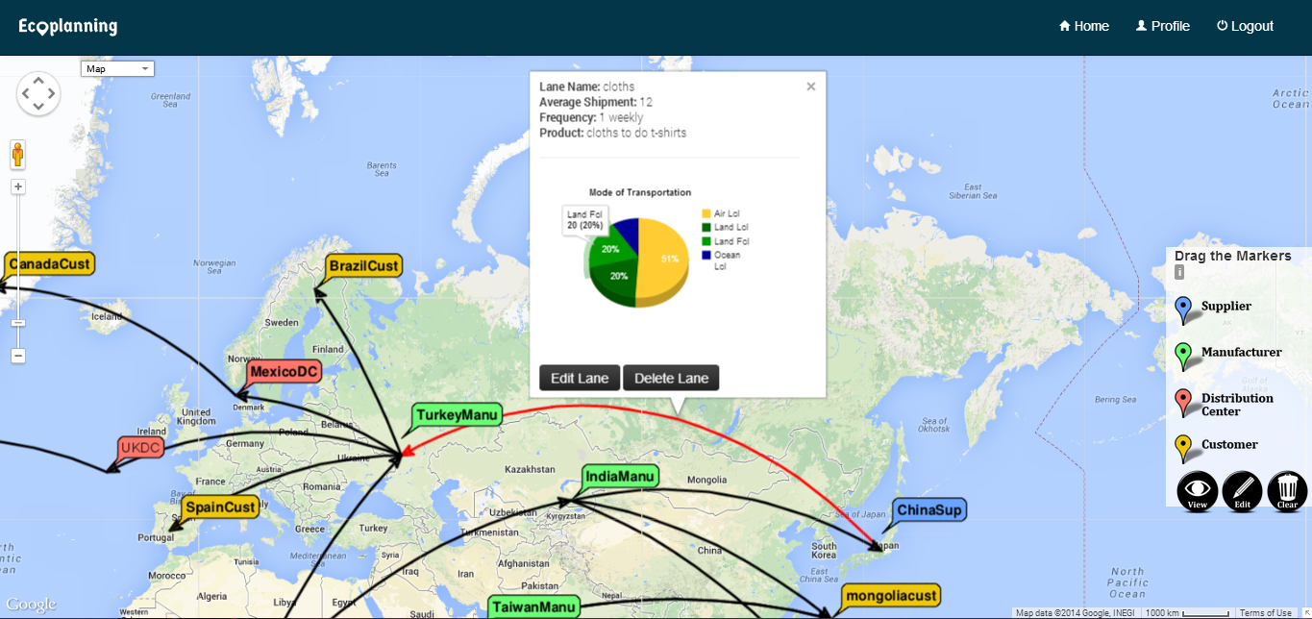Select the yellow Customer marker icon
This screenshot has height=619, width=1312.
coord(1183,447)
